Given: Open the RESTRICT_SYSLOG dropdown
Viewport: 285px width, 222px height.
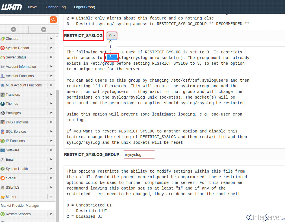Looking at the screenshot, I should 112,36.
